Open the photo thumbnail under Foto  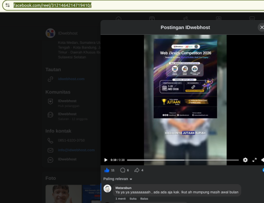63,194
